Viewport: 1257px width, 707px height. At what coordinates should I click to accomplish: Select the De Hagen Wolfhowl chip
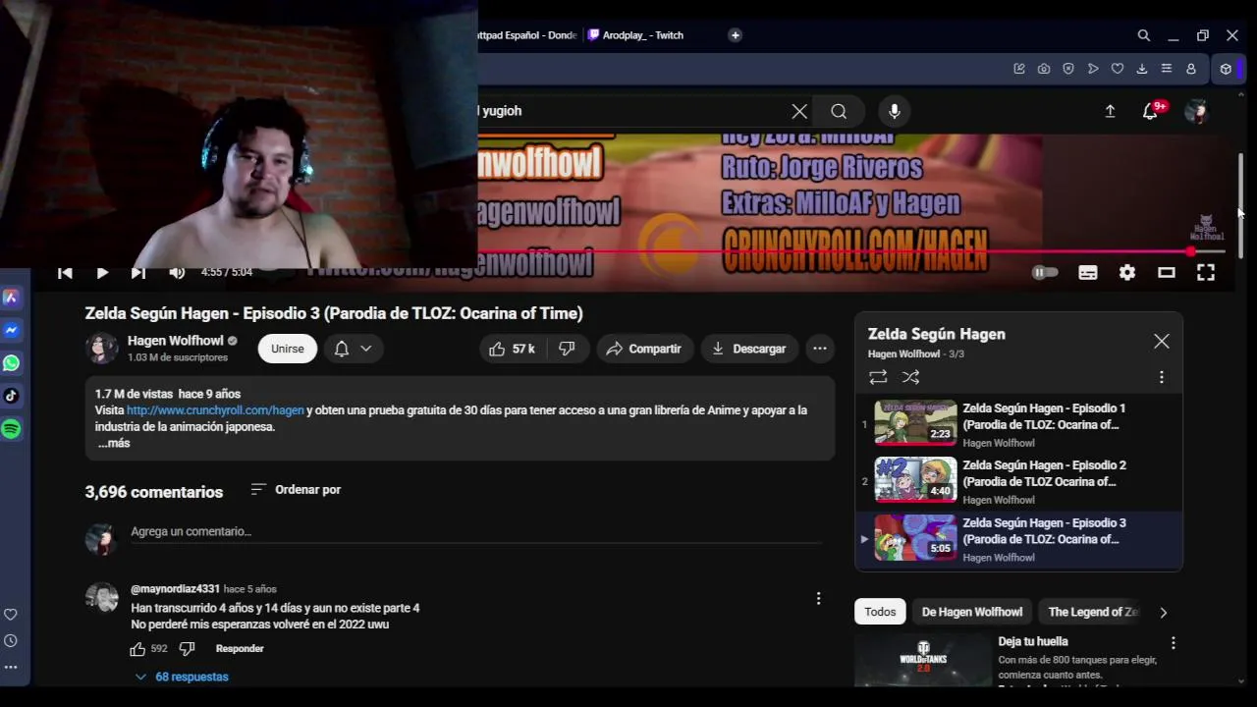[972, 612]
